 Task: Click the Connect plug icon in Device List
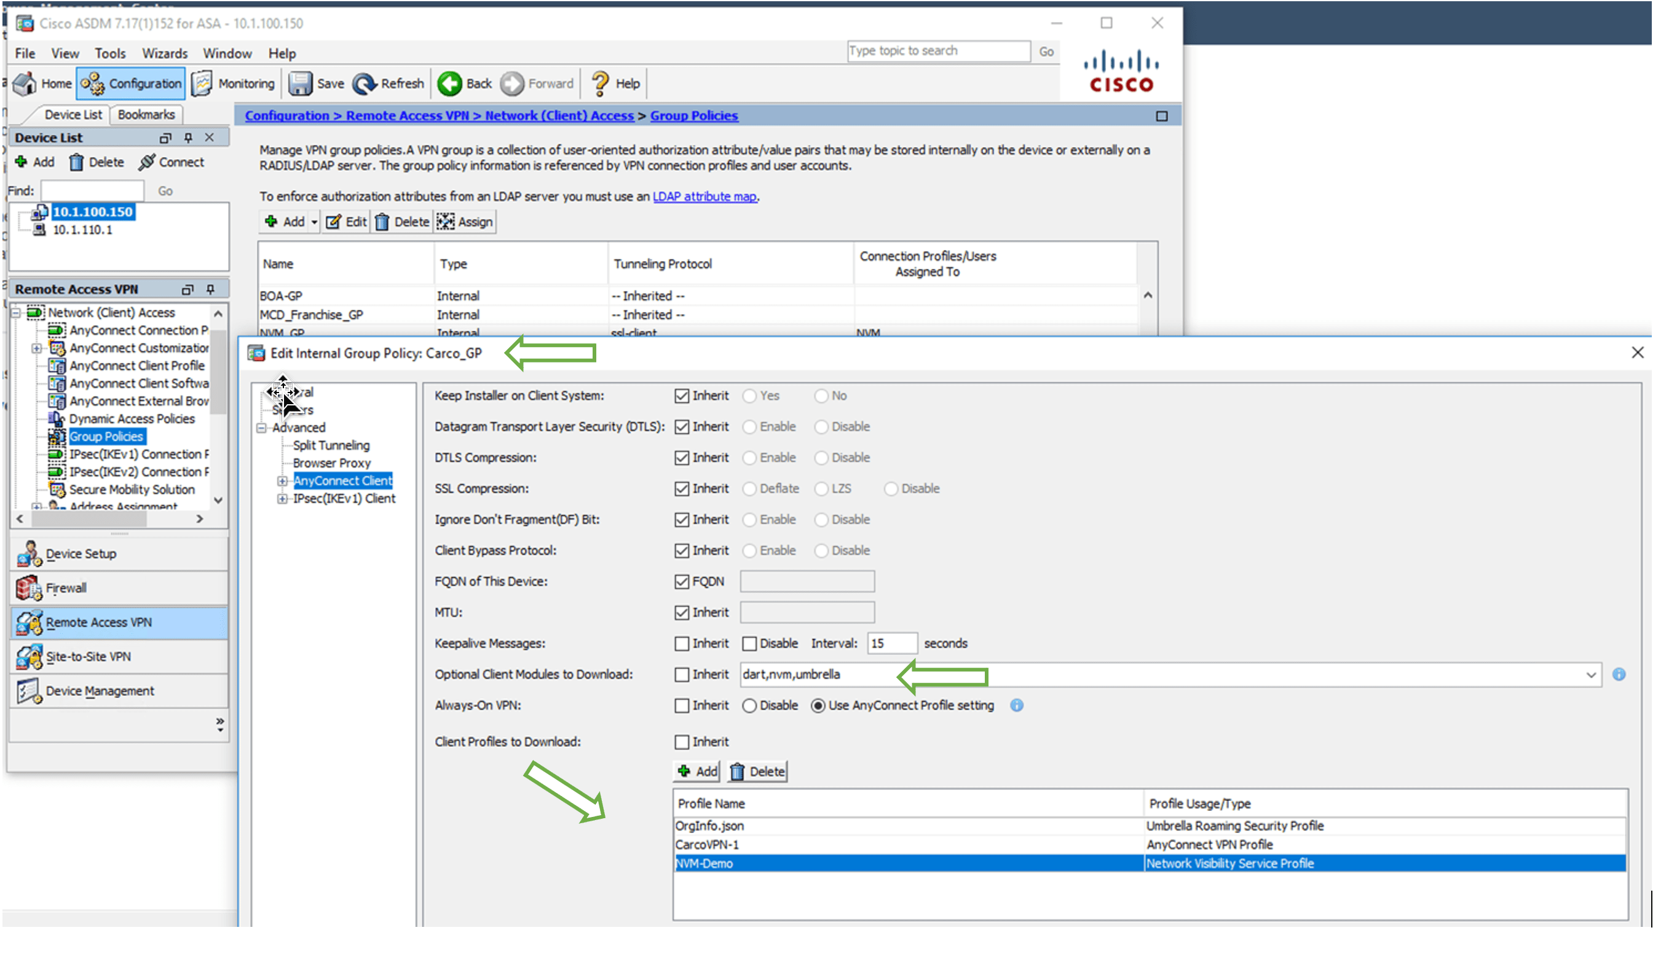(147, 162)
